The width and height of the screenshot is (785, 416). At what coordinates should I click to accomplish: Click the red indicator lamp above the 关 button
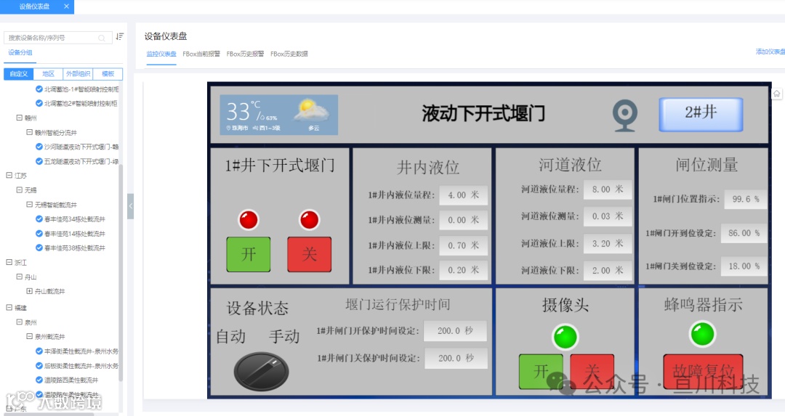[x=309, y=219]
